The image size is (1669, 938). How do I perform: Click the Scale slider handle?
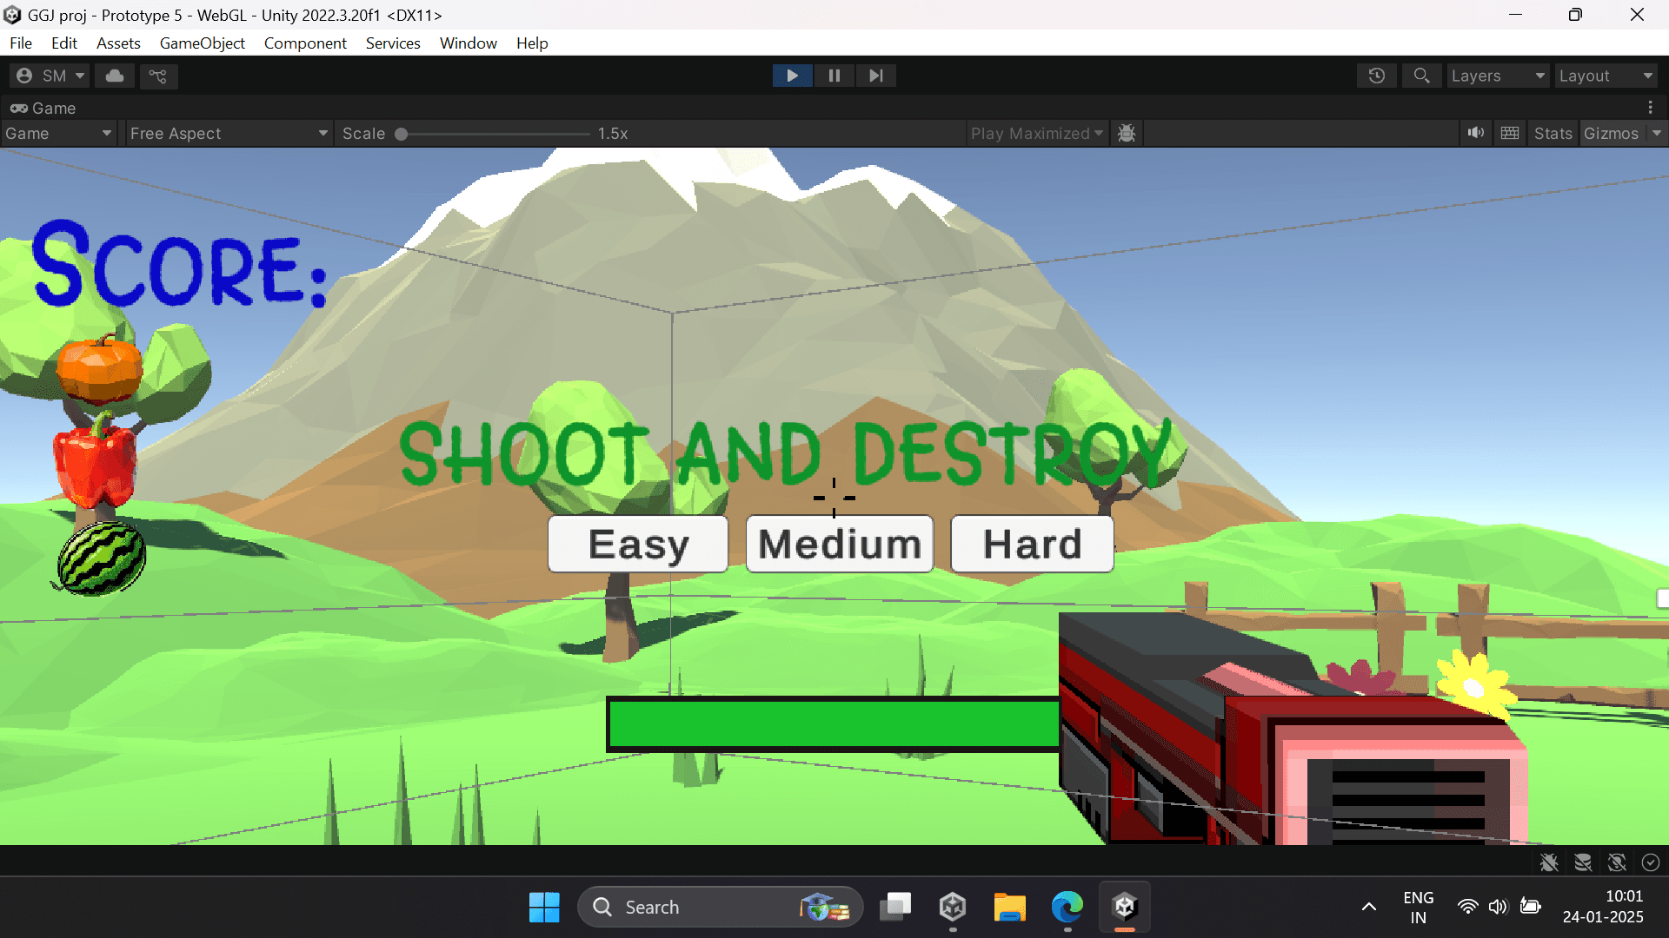click(x=401, y=134)
